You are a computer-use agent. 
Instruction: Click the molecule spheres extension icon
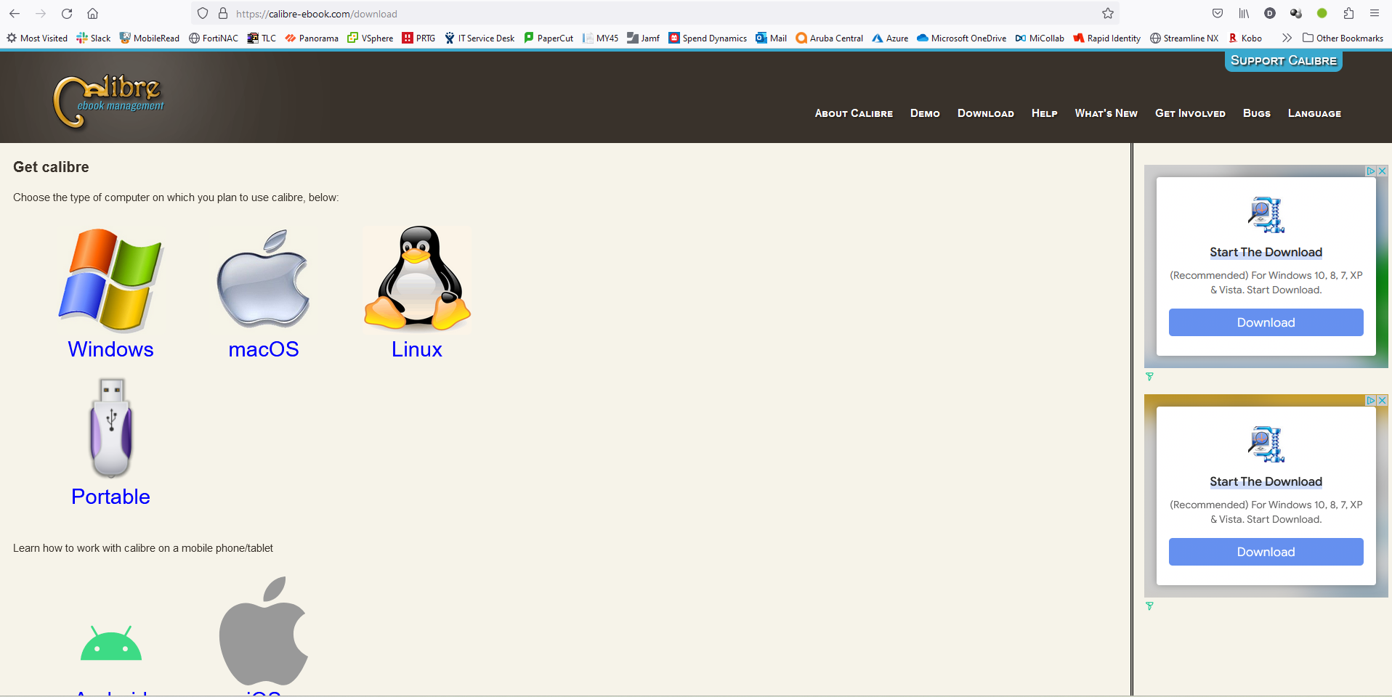coord(1296,14)
